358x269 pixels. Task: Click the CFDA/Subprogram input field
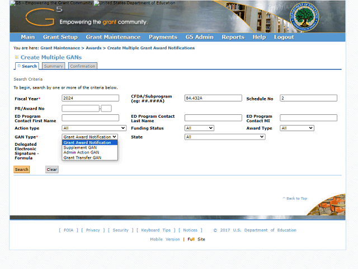pos(213,98)
